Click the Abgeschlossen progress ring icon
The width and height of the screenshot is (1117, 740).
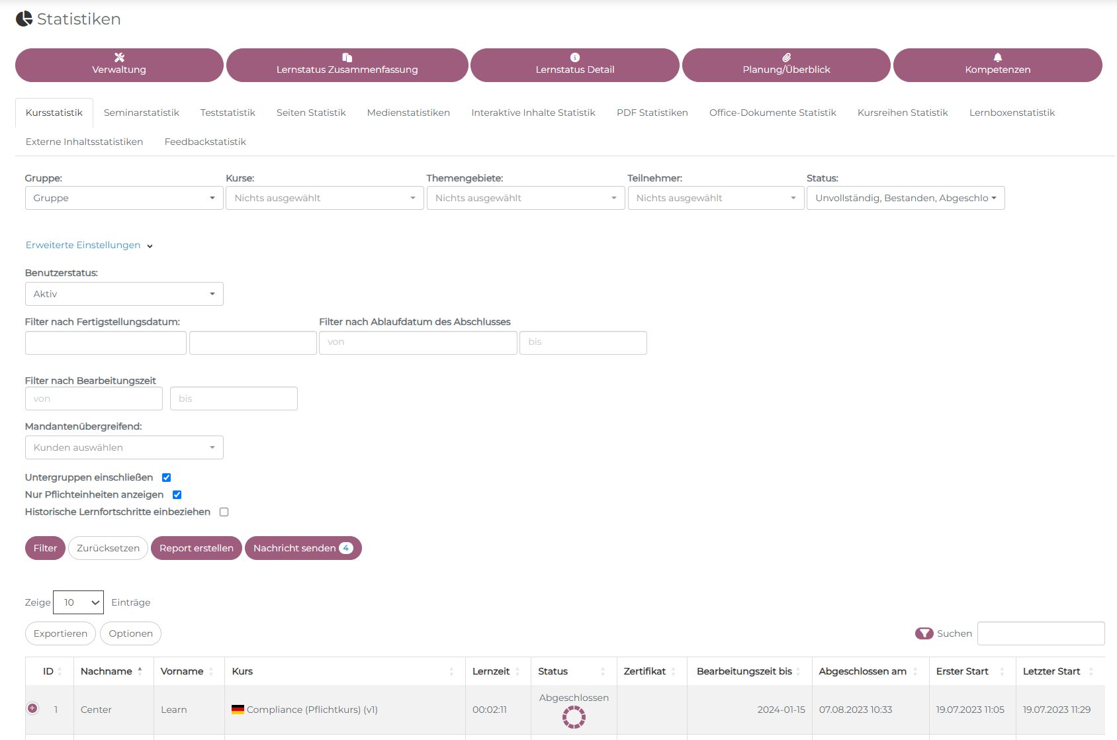[x=574, y=717]
